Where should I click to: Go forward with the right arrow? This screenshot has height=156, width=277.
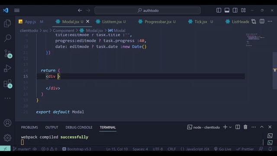pos(88,10)
